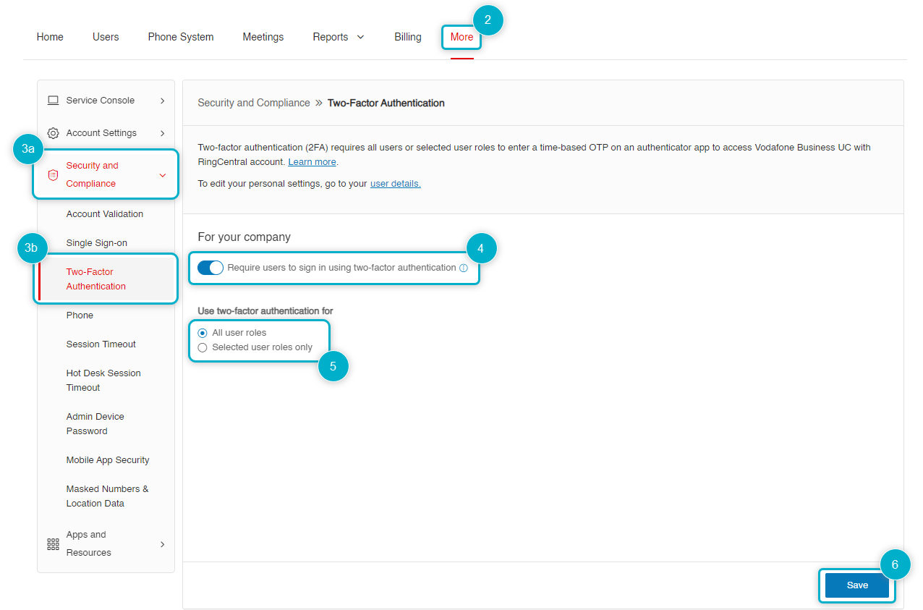Expand the Service Console chevron
Screen dimensions: 923x610
tap(162, 101)
